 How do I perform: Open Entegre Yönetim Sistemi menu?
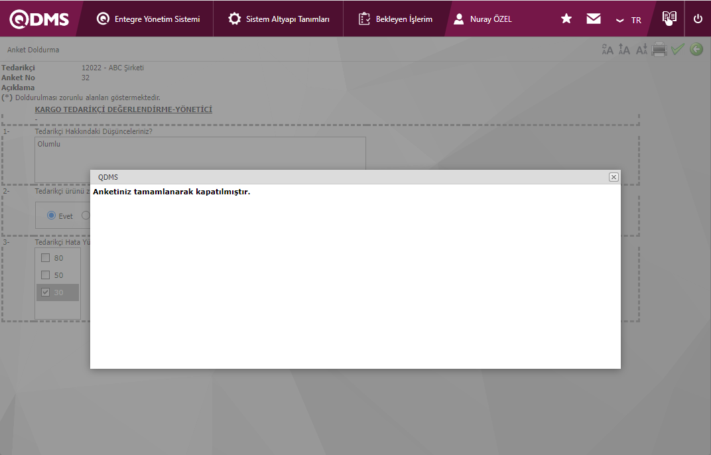(149, 19)
